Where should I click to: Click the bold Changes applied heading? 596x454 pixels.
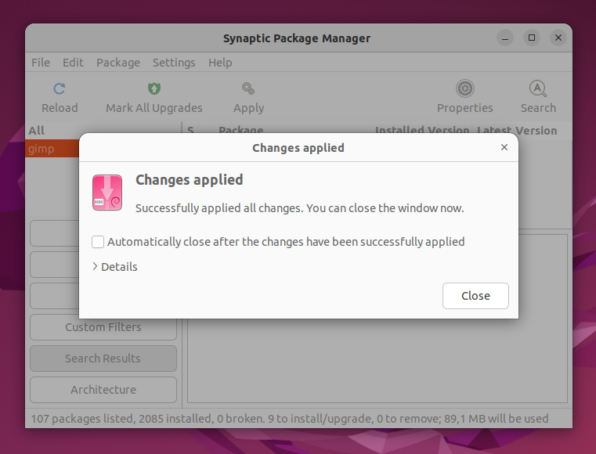[190, 180]
